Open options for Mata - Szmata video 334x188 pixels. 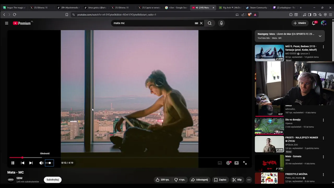(323, 157)
